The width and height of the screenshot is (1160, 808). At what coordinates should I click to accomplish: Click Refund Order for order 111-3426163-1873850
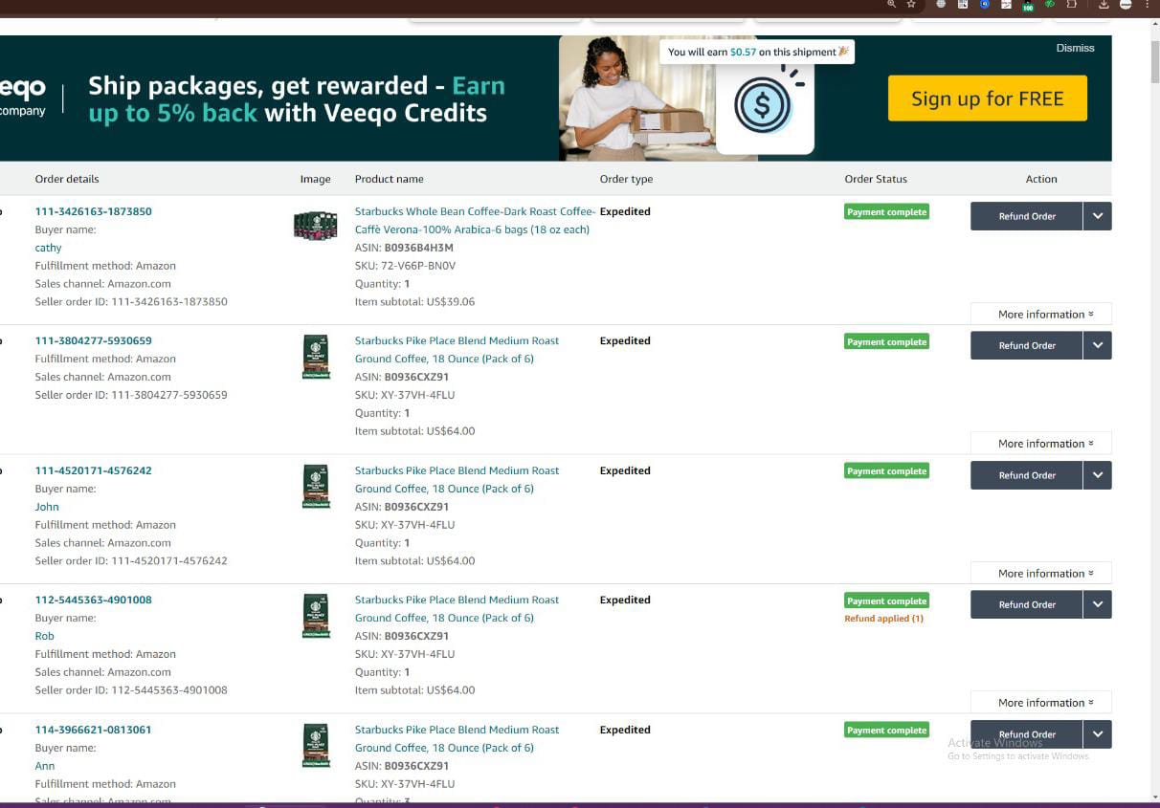coord(1026,216)
